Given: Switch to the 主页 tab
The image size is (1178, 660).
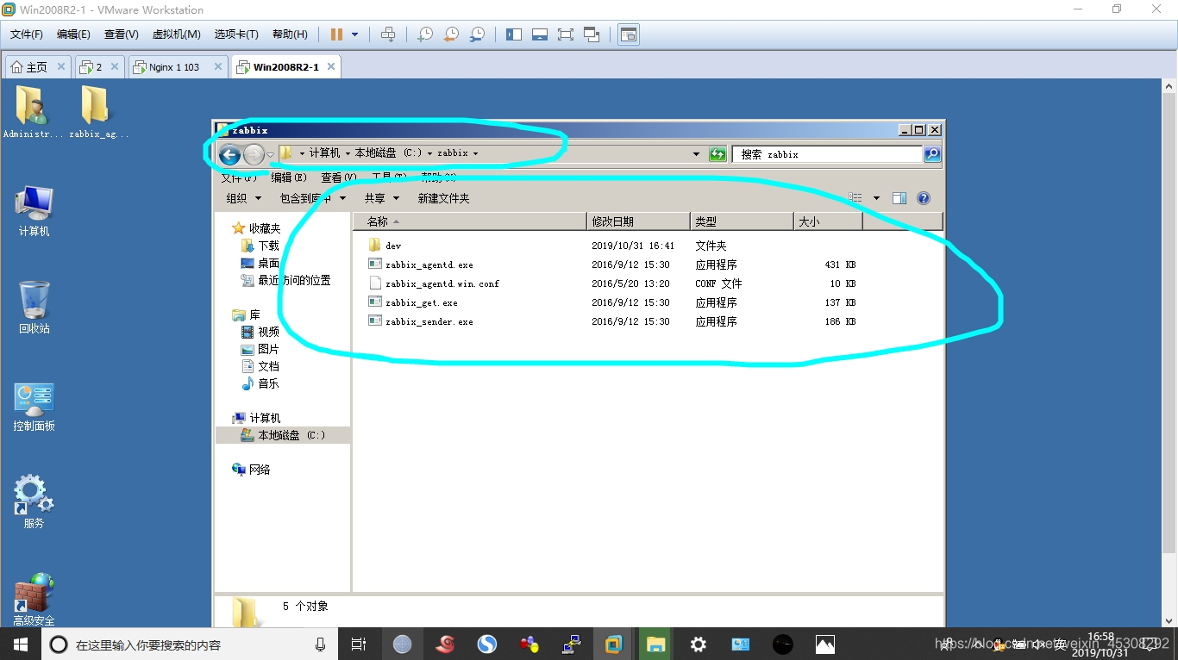Looking at the screenshot, I should pyautogui.click(x=37, y=67).
